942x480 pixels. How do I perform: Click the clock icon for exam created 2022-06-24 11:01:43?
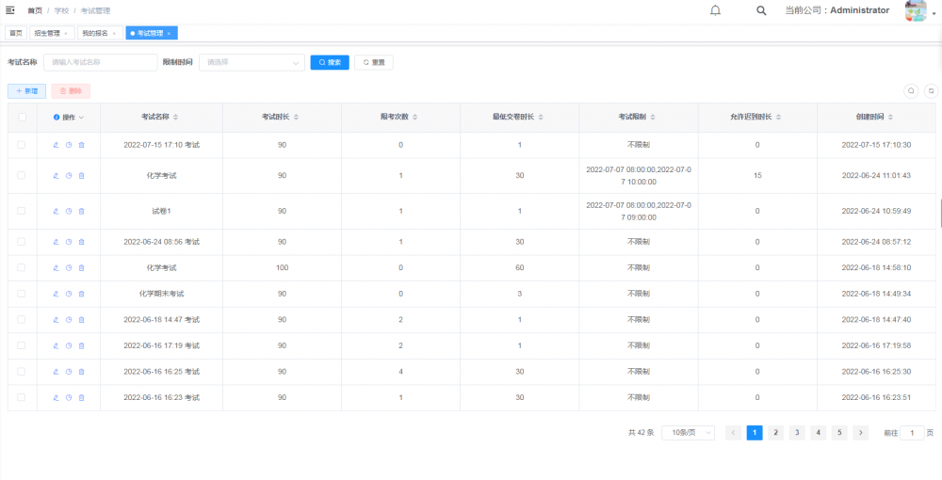(69, 176)
